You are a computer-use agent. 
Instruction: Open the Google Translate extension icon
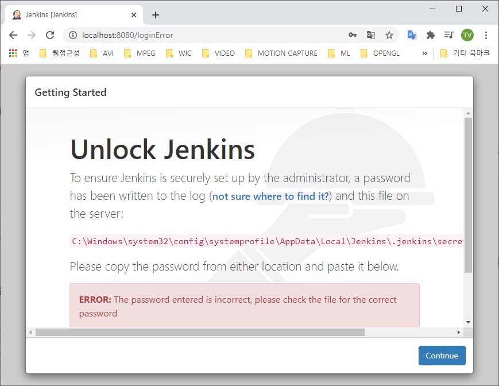click(412, 35)
